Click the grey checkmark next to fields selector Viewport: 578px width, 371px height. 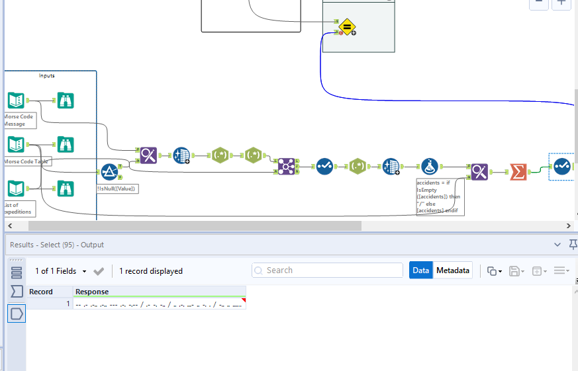click(99, 271)
